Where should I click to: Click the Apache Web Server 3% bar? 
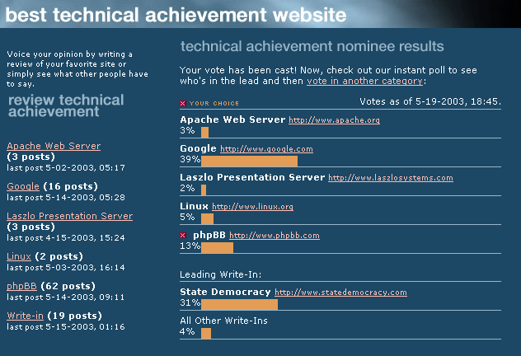[x=204, y=132]
